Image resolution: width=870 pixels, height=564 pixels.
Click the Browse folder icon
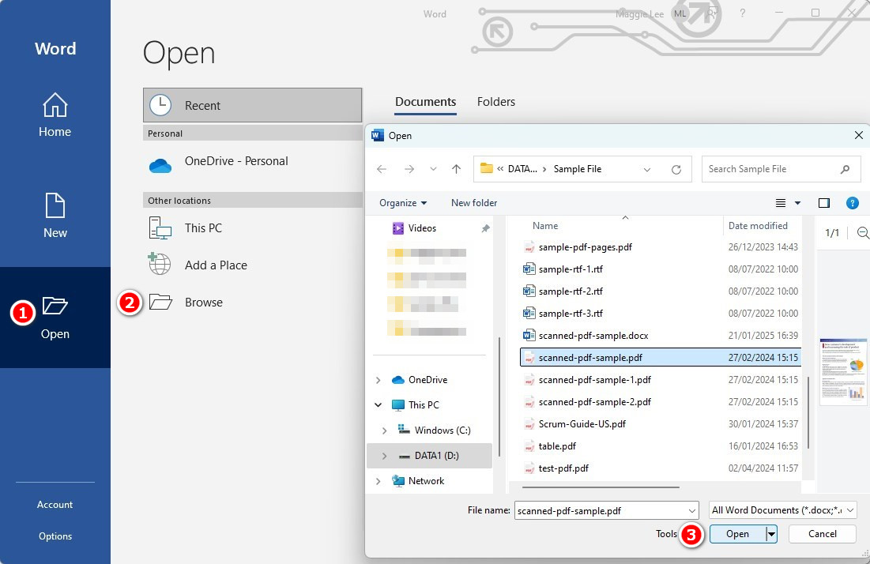159,301
